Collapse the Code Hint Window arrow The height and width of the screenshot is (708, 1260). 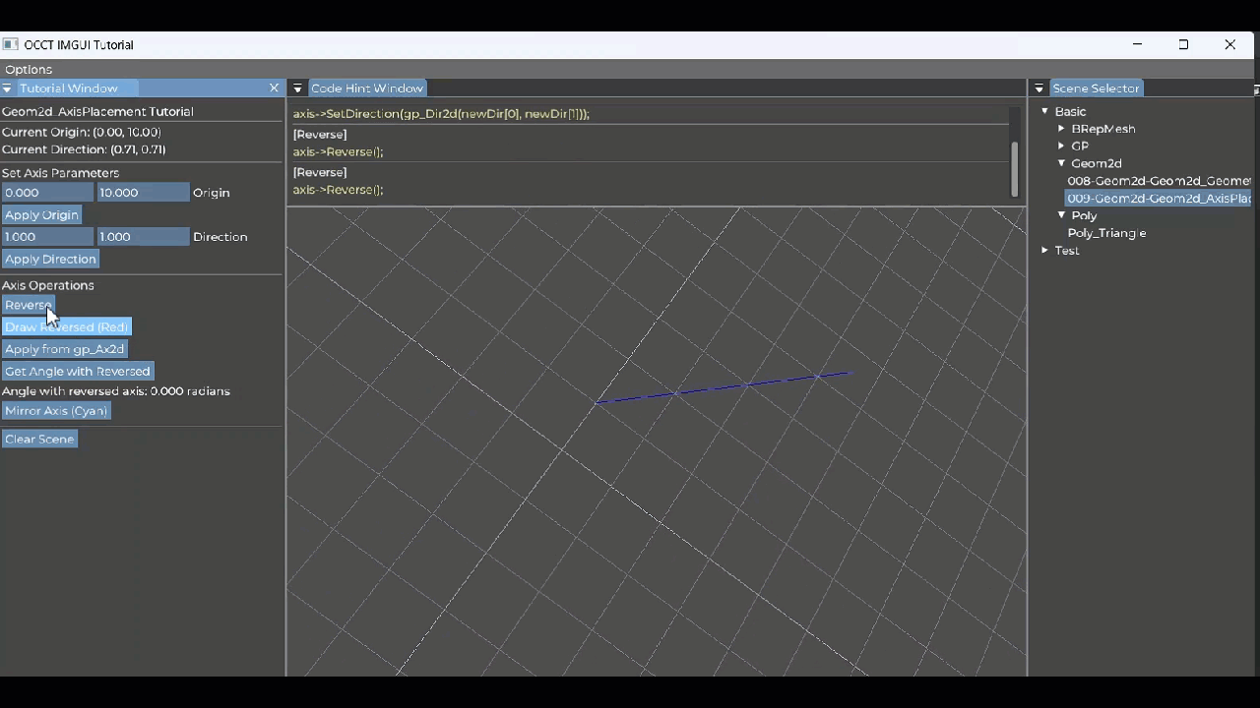click(x=297, y=88)
